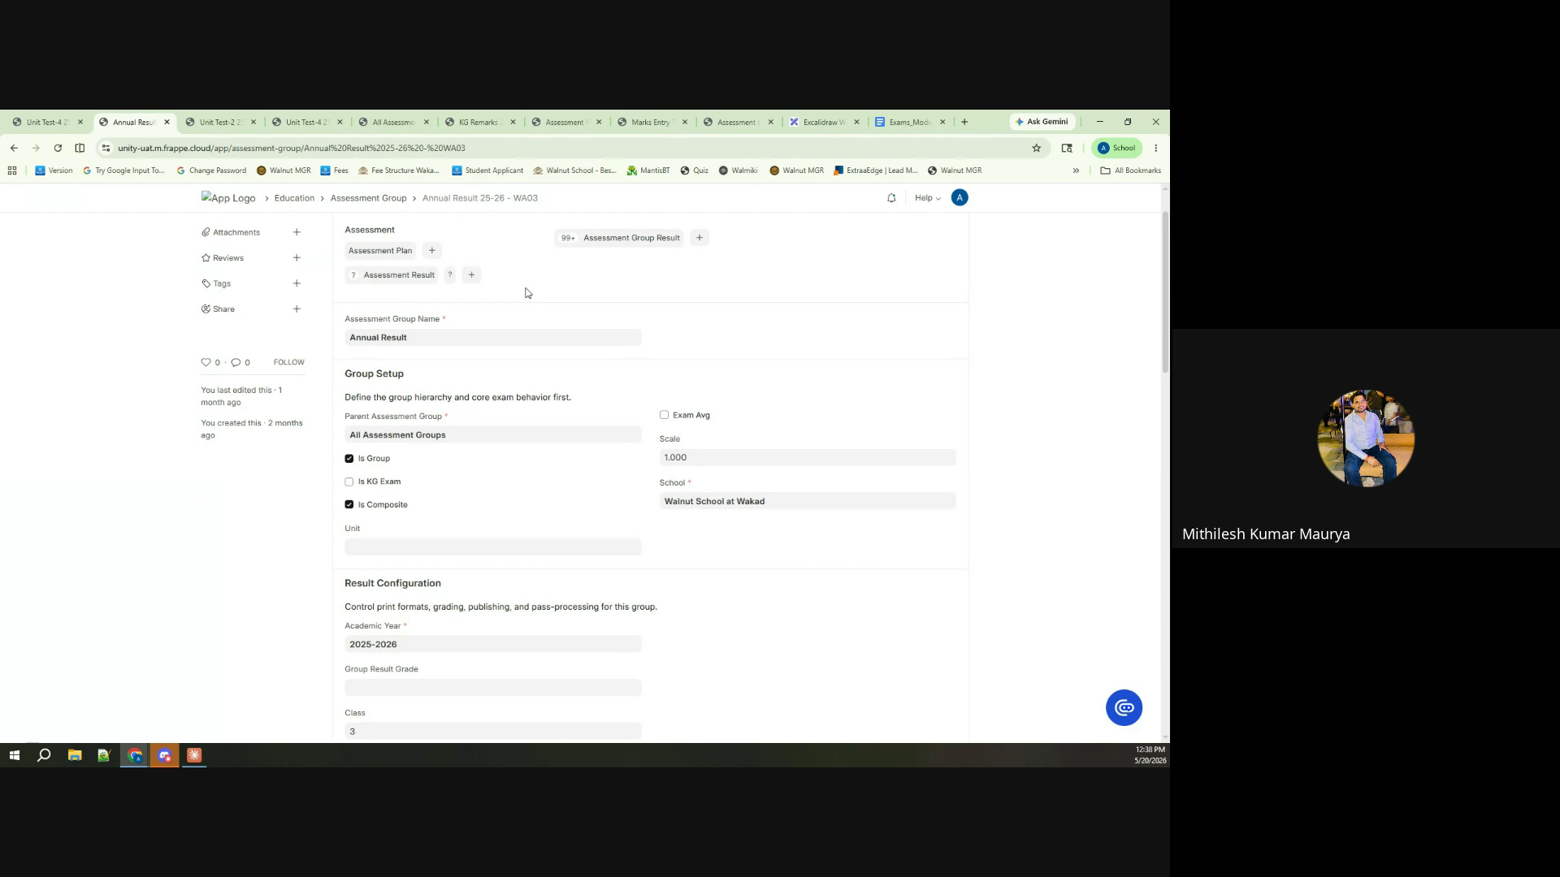
Task: View site information icon in address bar
Action: (x=106, y=148)
